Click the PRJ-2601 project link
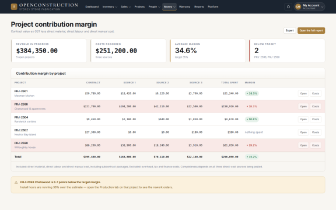This screenshot has width=336, height=210. click(21, 91)
